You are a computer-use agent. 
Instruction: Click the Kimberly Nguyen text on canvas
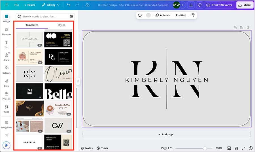click(x=167, y=80)
